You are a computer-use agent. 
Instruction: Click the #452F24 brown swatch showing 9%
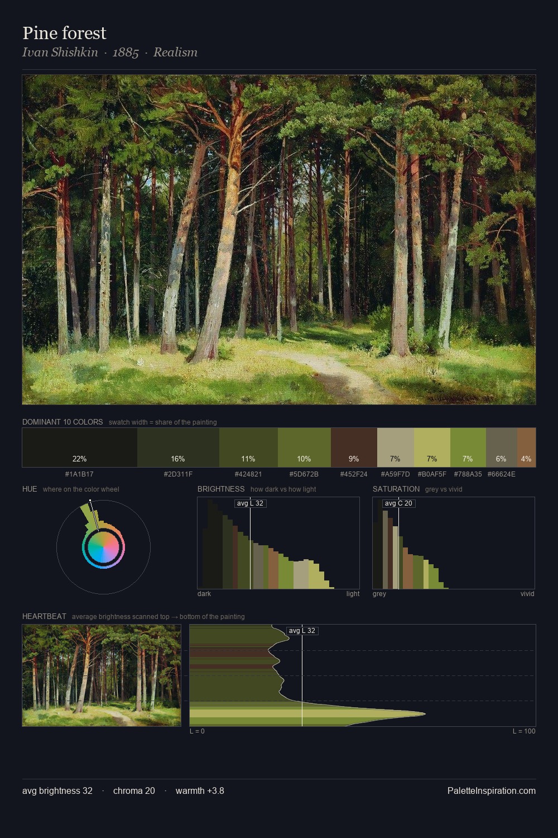point(354,447)
